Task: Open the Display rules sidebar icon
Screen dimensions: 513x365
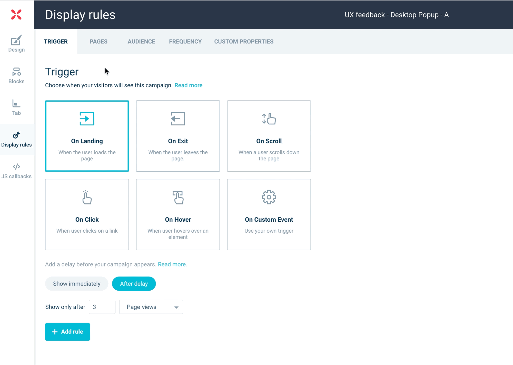Action: pyautogui.click(x=16, y=135)
